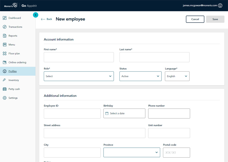Screen dimensions: 228x162
Task: Go to Online ordering section
Action: coord(17,62)
